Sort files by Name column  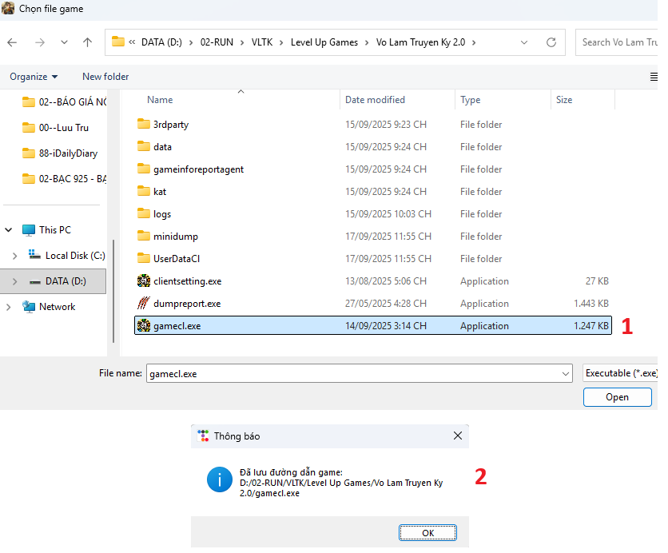[160, 100]
